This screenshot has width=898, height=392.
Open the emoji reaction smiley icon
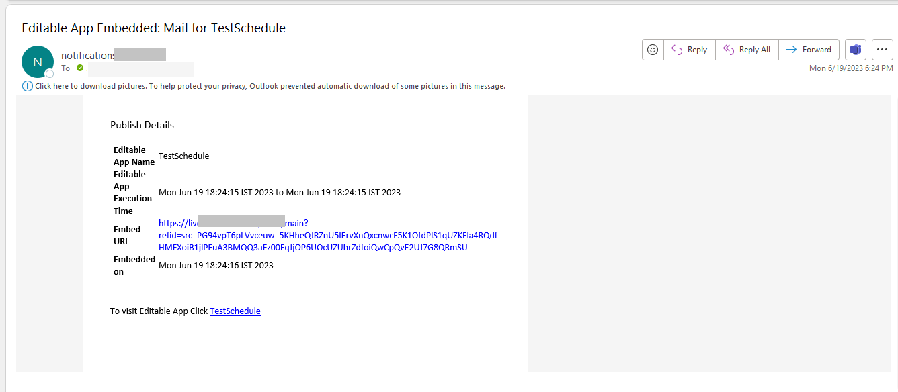653,50
